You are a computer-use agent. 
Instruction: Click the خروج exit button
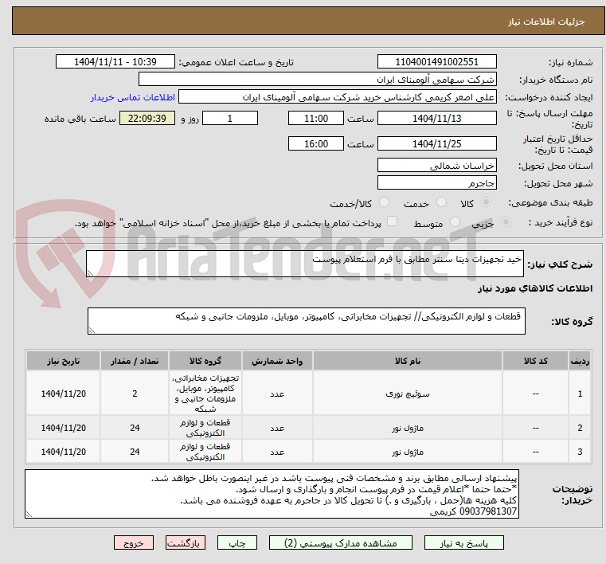click(133, 542)
